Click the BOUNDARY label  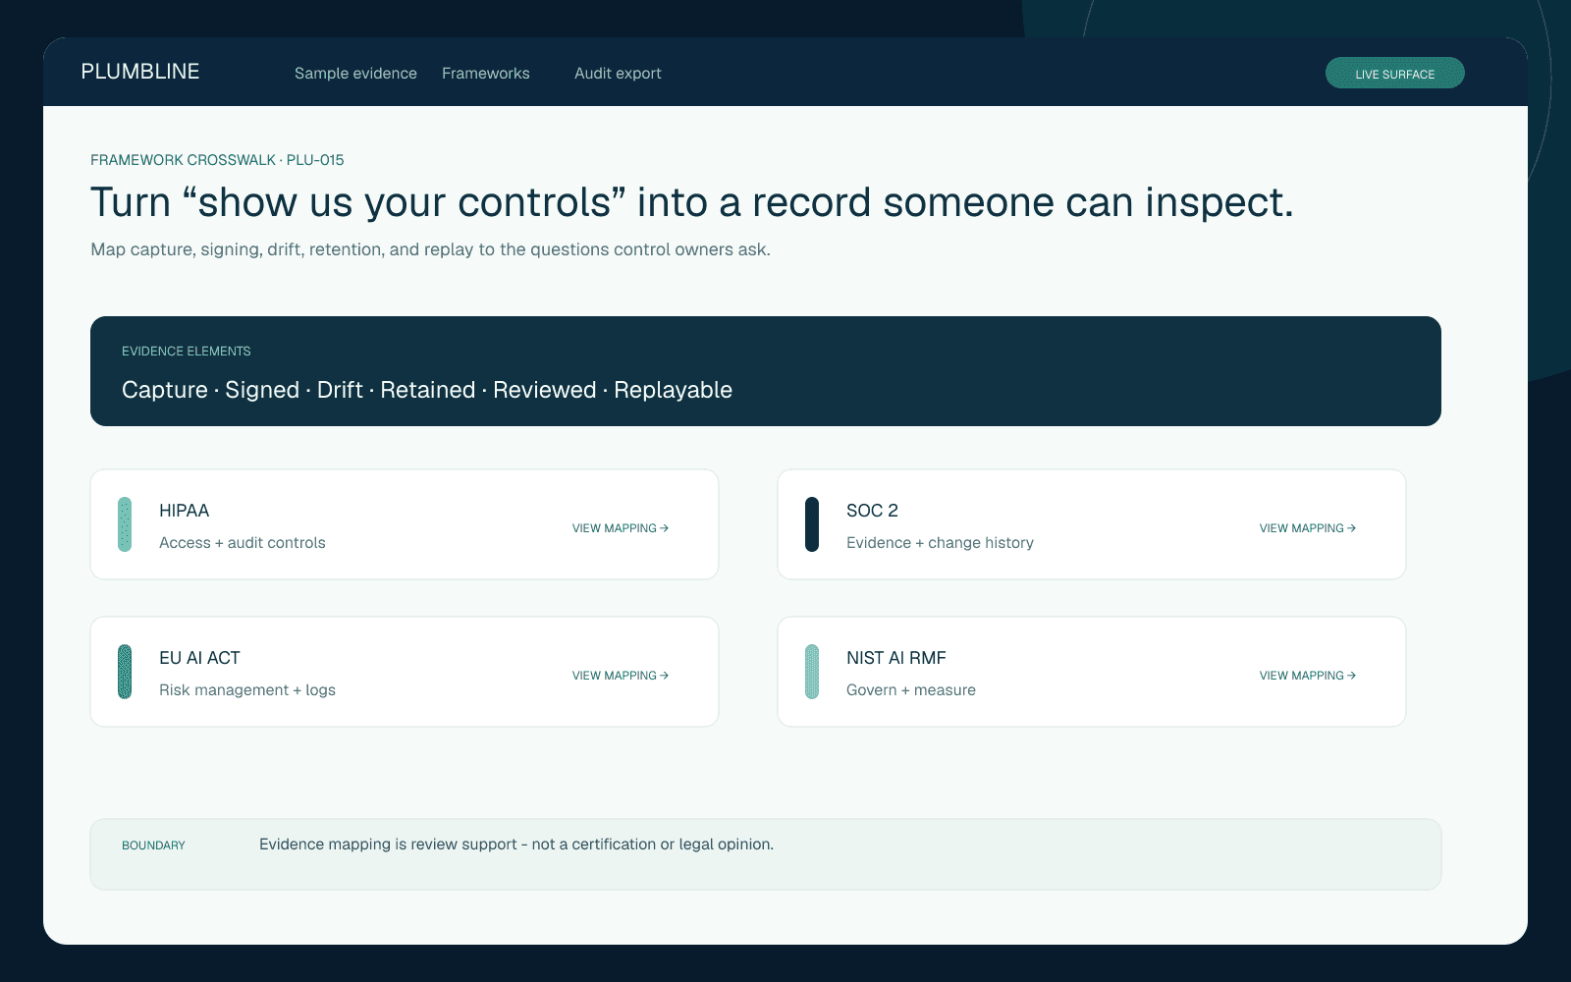tap(153, 846)
